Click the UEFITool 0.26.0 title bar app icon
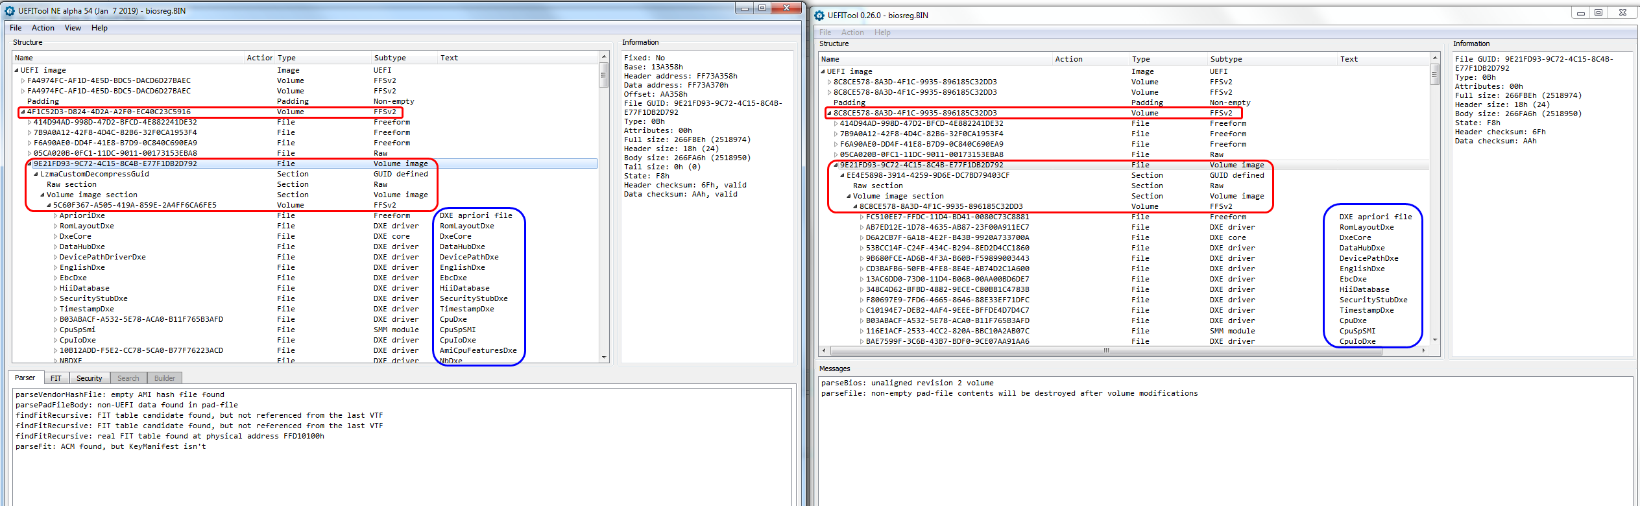Screen dimensions: 1640x506 [x=819, y=15]
